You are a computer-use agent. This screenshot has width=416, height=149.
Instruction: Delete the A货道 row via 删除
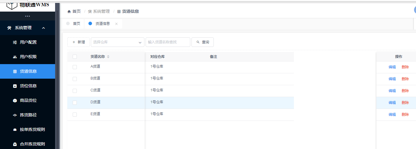point(405,67)
